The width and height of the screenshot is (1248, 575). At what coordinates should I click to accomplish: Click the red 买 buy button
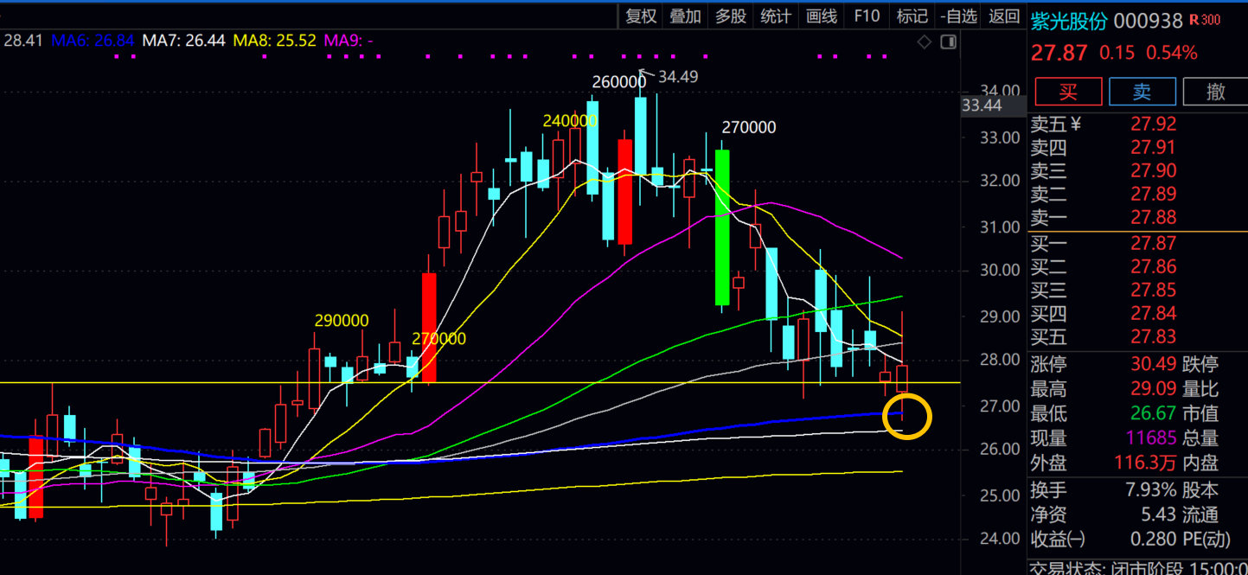pos(1068,91)
